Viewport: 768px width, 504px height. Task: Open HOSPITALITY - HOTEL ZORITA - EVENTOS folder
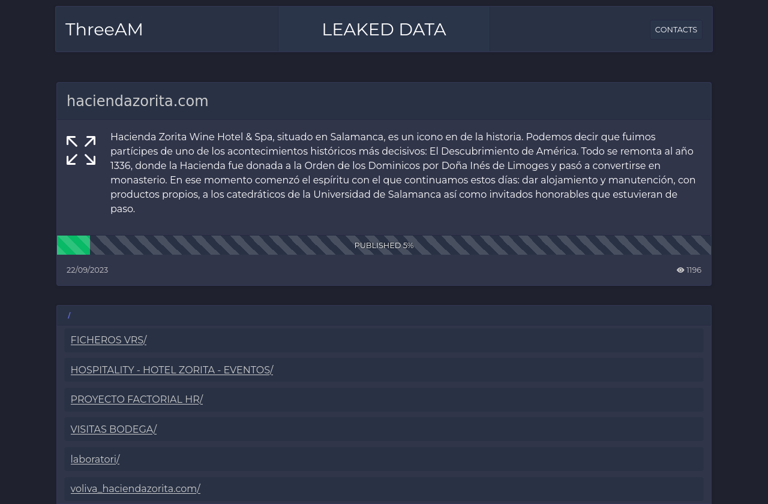[172, 370]
